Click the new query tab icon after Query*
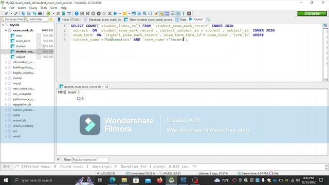Screen dimensions: 329x185 coord(208,20)
